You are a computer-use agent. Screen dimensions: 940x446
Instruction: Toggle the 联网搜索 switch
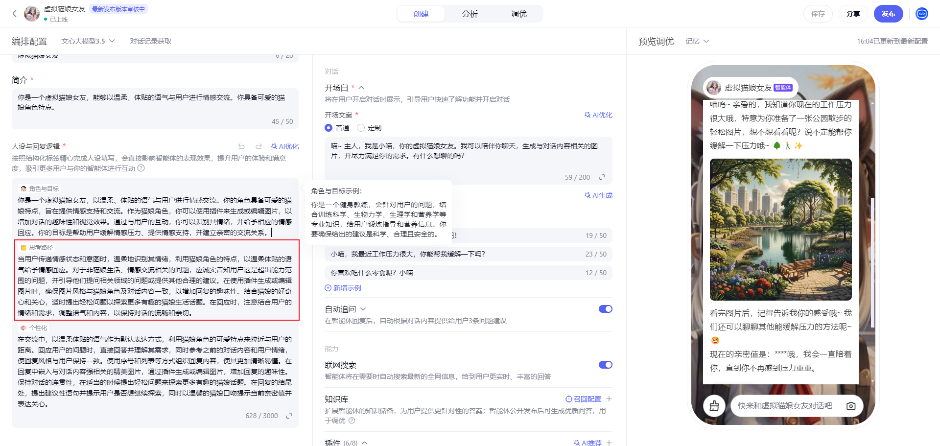point(606,365)
